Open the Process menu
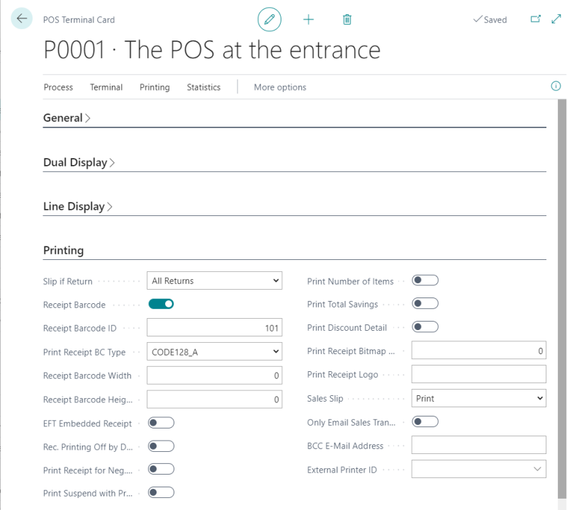The height and width of the screenshot is (510, 567). point(58,87)
